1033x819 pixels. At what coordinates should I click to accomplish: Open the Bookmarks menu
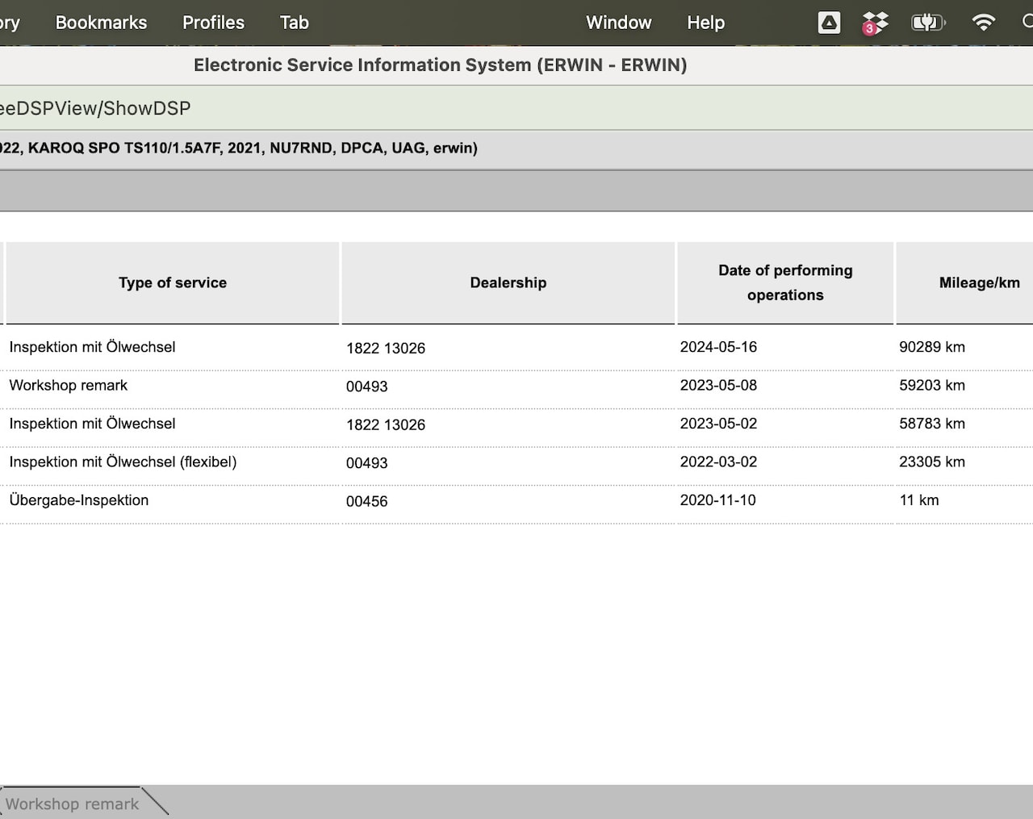[101, 23]
